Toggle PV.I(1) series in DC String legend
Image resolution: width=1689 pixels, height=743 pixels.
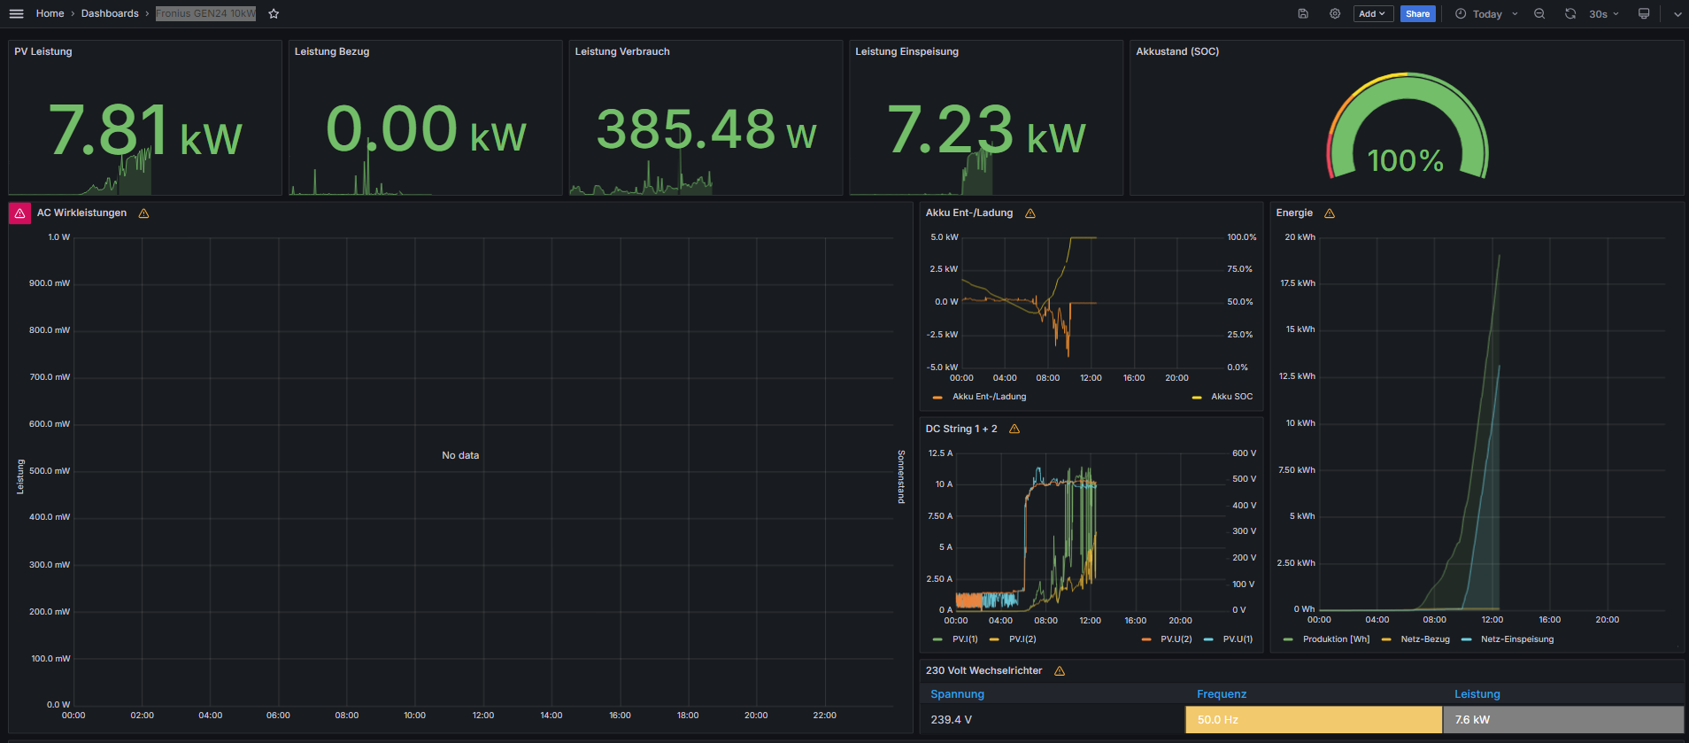(x=964, y=639)
